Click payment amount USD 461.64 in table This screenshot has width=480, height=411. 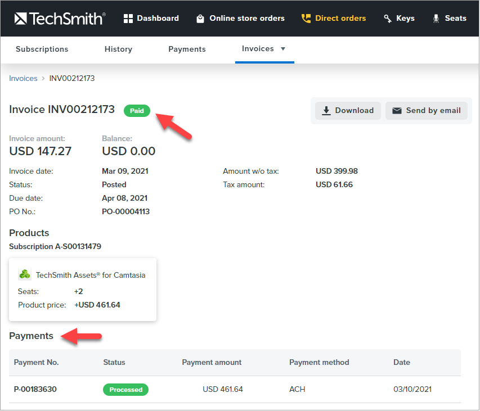click(222, 389)
